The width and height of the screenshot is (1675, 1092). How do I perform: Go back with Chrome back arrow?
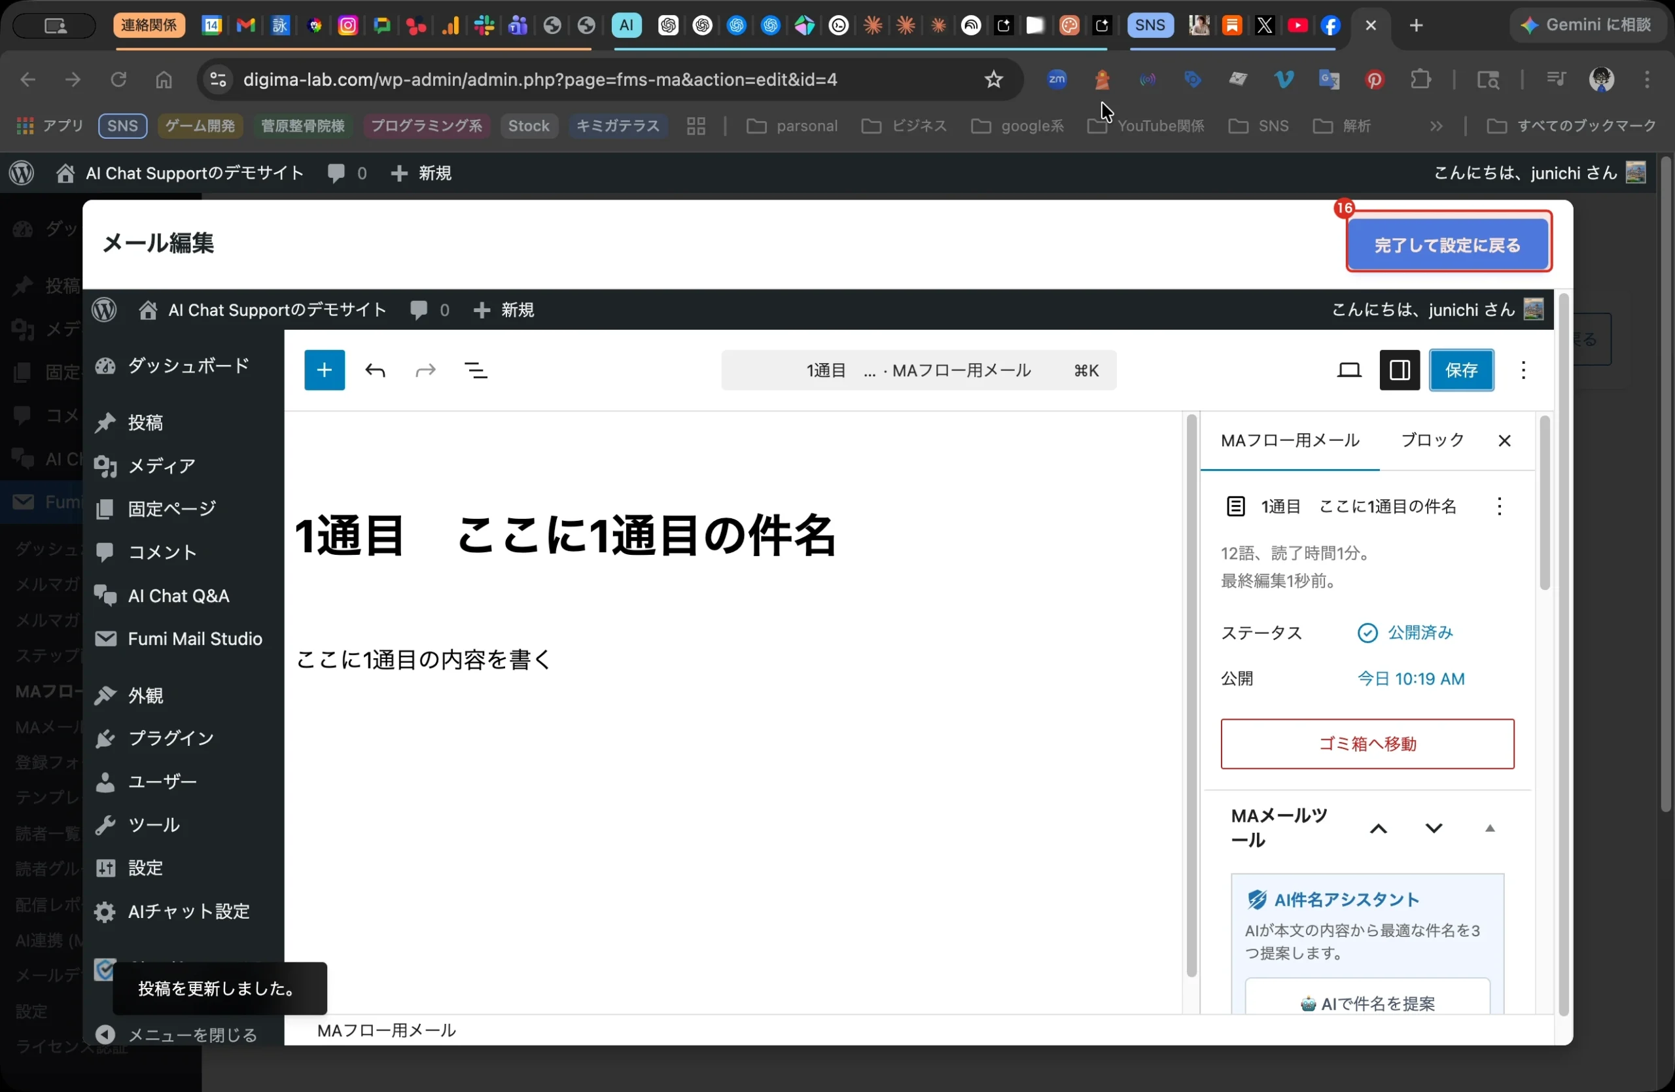(x=28, y=80)
